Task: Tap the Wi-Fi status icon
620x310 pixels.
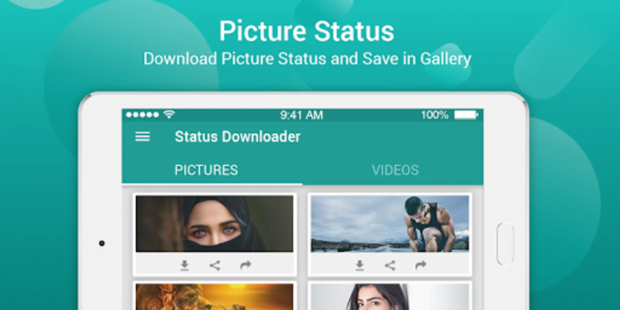Action: (169, 114)
